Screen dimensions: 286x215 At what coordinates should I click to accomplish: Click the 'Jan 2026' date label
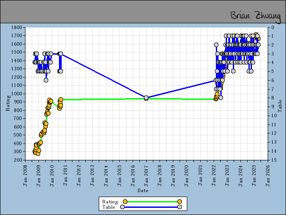click(x=268, y=176)
